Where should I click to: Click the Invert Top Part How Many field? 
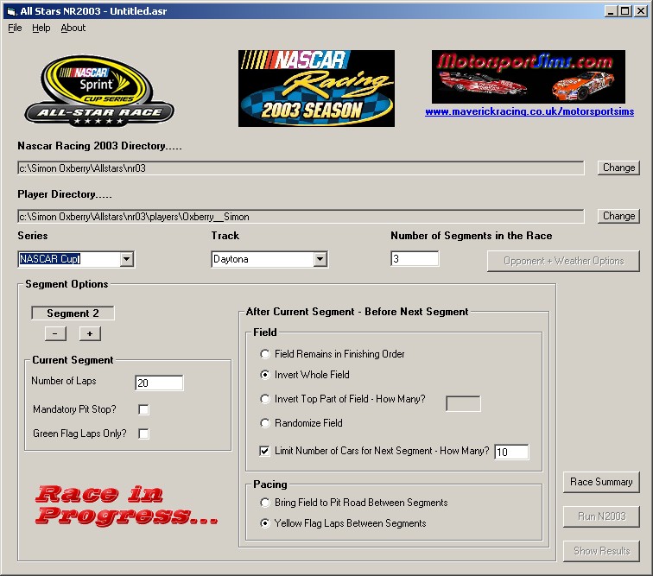463,403
